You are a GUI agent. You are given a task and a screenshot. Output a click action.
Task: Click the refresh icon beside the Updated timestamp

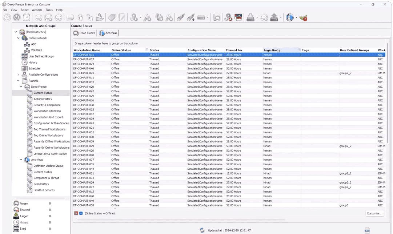point(202,230)
